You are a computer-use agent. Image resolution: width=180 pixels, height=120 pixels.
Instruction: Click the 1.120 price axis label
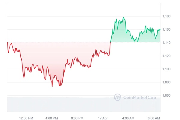pyautogui.click(x=167, y=56)
